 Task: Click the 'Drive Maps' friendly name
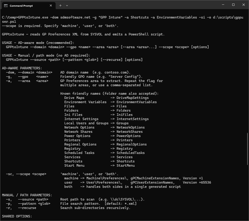[x=74, y=98]
